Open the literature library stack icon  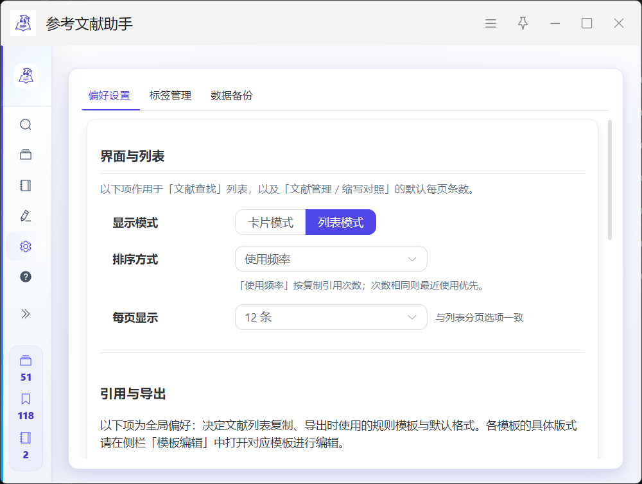(x=26, y=155)
